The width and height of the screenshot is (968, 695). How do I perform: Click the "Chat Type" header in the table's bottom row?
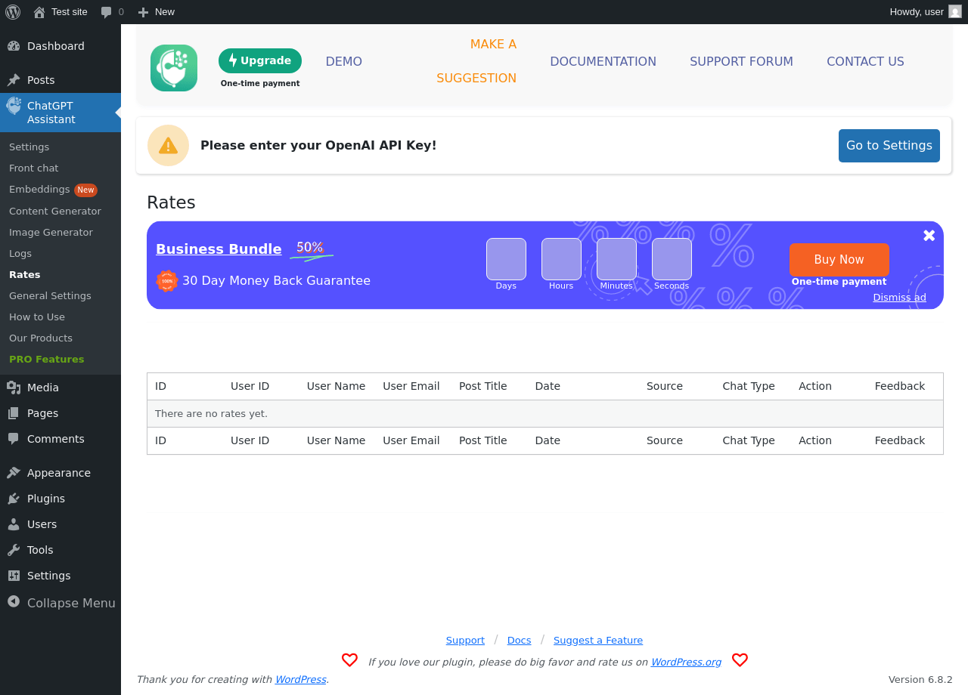tap(749, 441)
